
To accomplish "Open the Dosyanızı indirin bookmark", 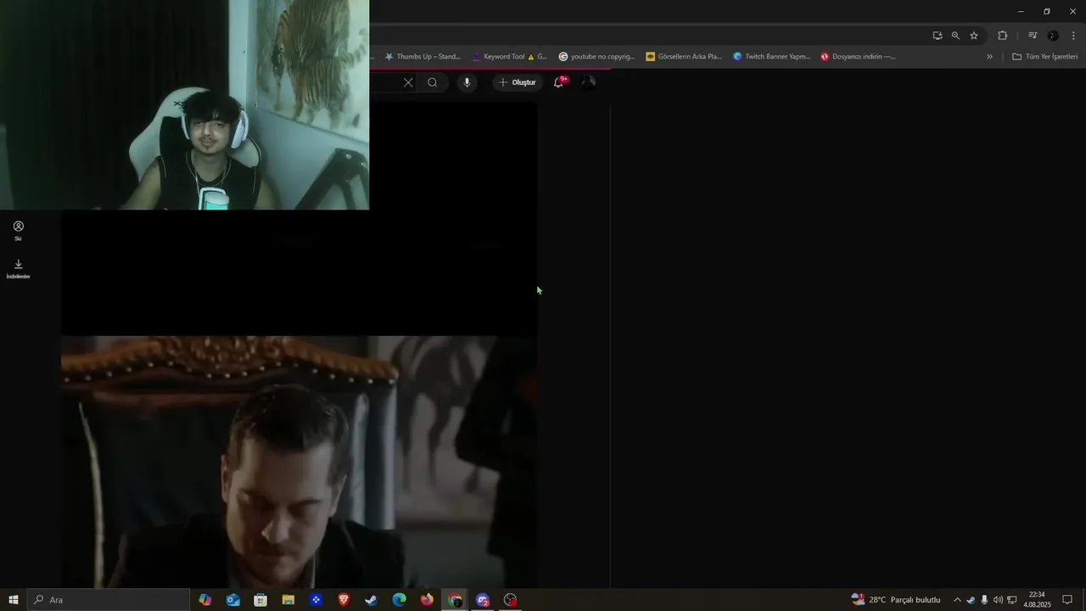I will 858,57.
